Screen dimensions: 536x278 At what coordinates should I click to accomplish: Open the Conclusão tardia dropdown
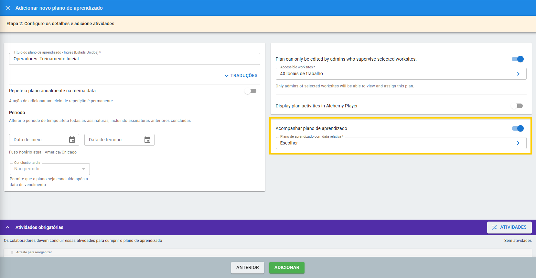(x=50, y=169)
